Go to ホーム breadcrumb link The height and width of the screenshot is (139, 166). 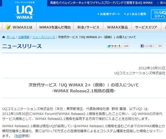(x=11, y=37)
